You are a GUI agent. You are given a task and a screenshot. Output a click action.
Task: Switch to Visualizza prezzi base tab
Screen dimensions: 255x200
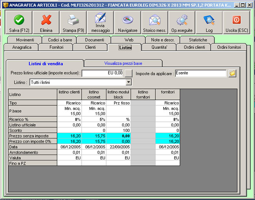[x=122, y=63]
